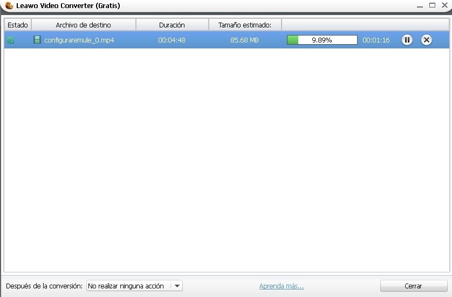Click the film file icon beside configuraremule_0.mp4
Screen dimensions: 452x297
coord(37,40)
